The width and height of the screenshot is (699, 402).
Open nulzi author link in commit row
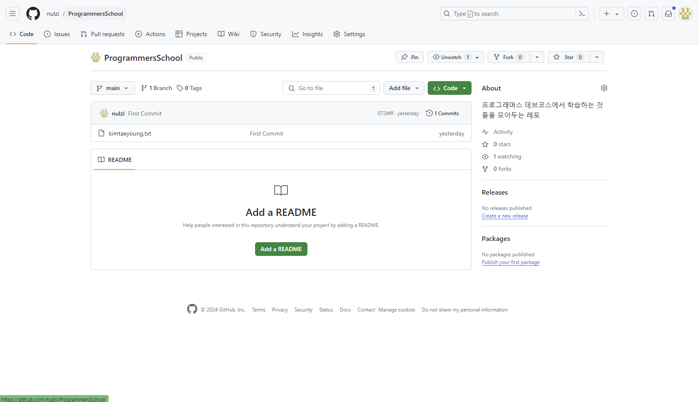[118, 113]
